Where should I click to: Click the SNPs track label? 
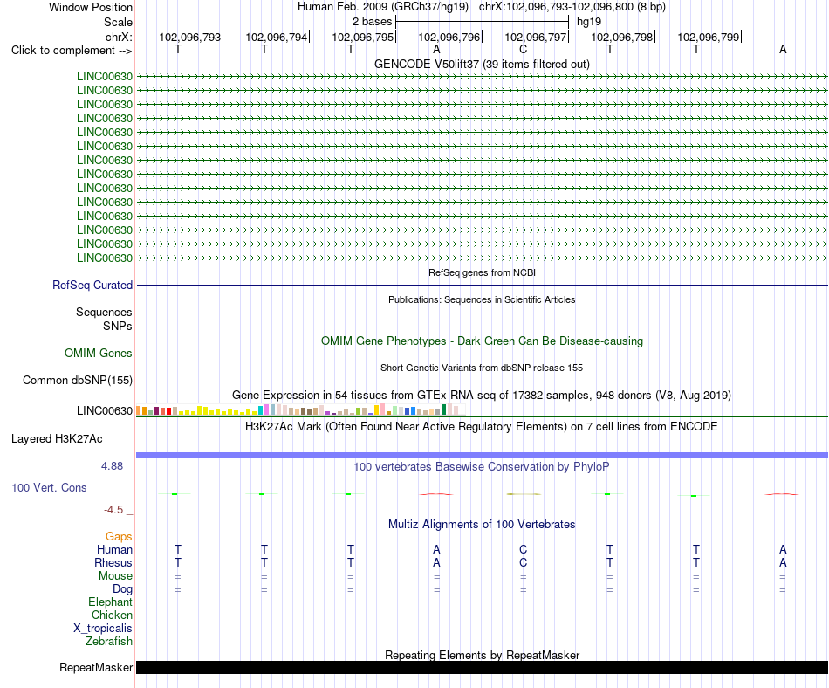click(118, 326)
